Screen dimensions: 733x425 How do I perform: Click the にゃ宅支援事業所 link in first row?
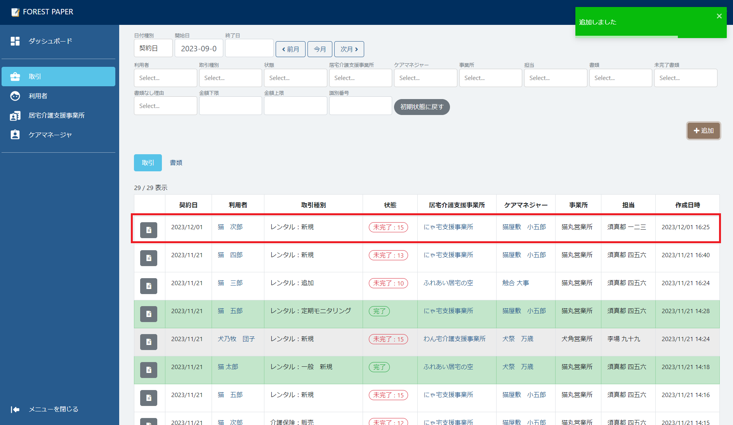coord(448,227)
